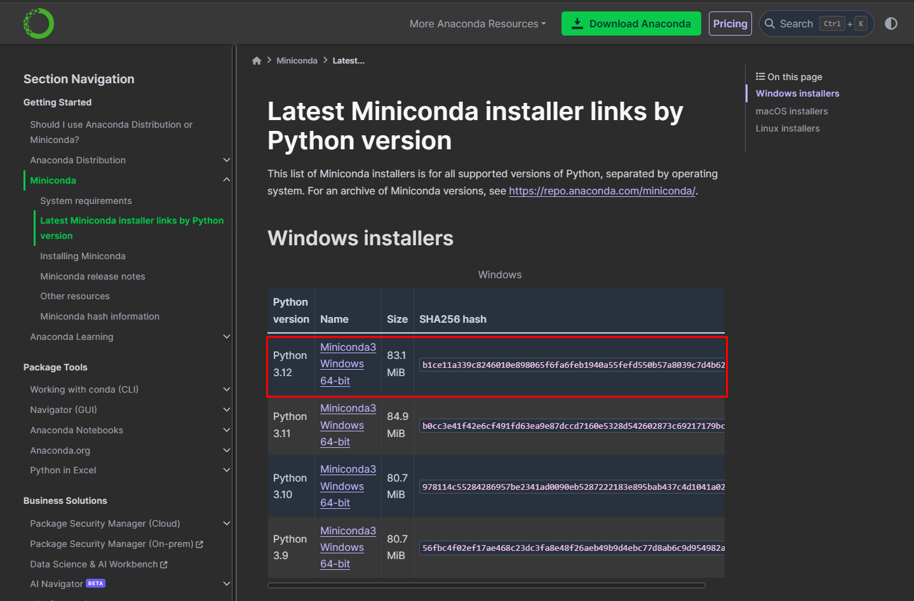
Task: Click the table horizontal scrollbar
Action: tap(487, 585)
